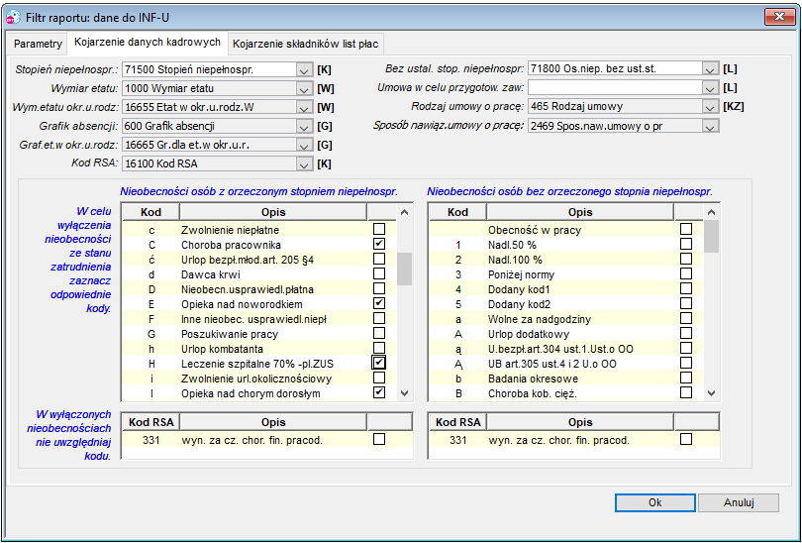Select the Badania okresowe row text
The height and width of the screenshot is (543, 802).
pyautogui.click(x=533, y=379)
